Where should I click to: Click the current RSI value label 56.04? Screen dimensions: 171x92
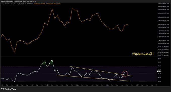[159, 72]
